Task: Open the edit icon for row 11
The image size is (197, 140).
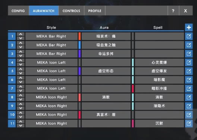Action: [189, 124]
